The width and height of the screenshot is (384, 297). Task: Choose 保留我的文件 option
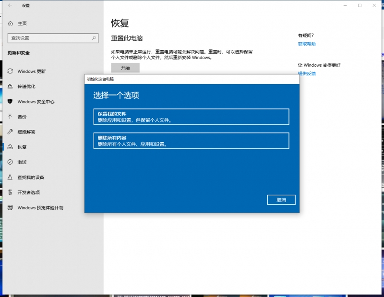(191, 117)
